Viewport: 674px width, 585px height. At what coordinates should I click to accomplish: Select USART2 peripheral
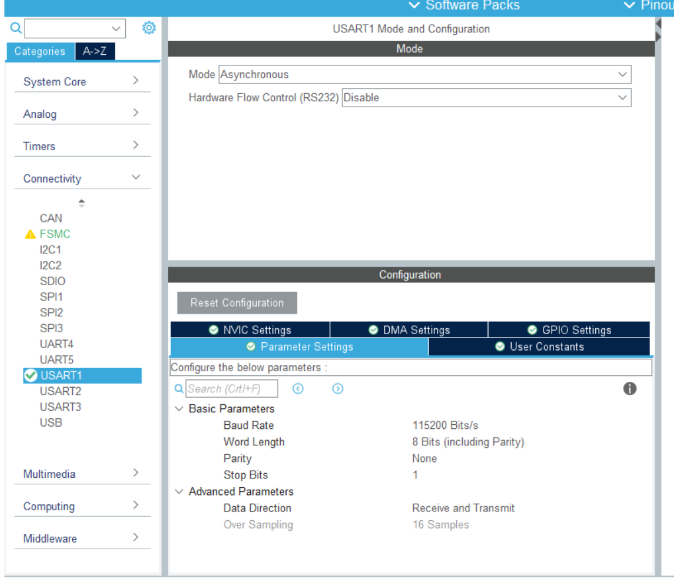click(x=61, y=391)
